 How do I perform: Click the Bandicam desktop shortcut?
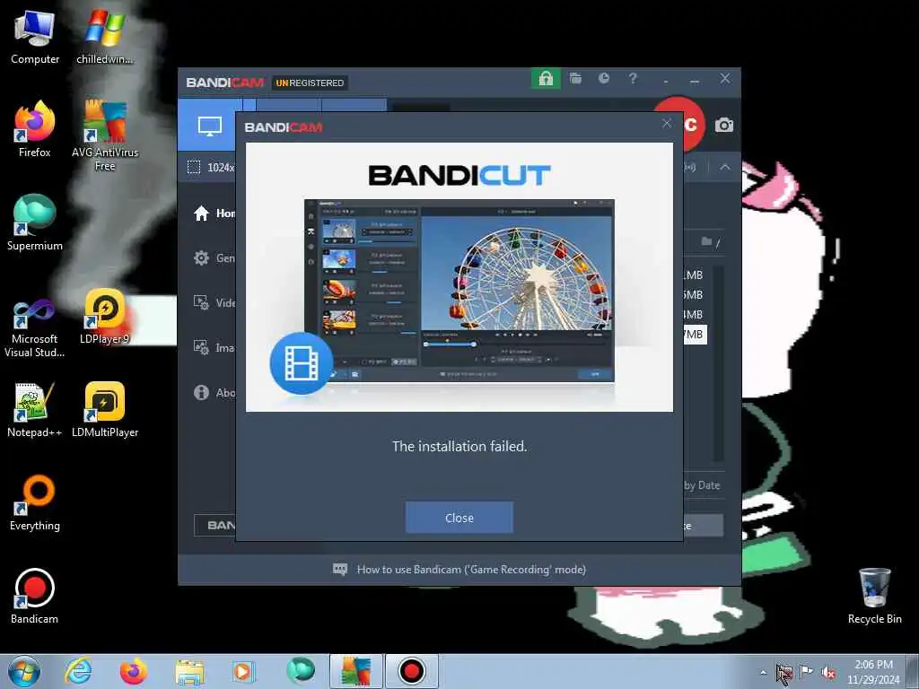point(35,597)
